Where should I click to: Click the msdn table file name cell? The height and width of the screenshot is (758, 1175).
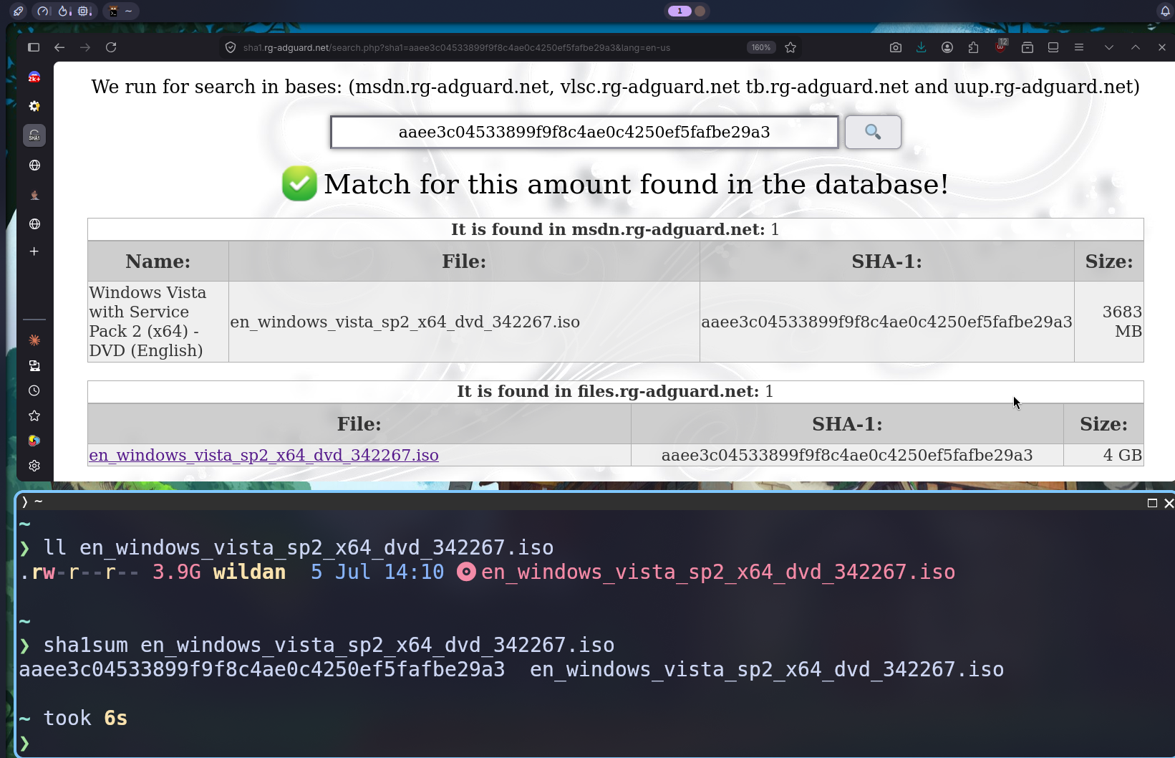click(x=464, y=322)
